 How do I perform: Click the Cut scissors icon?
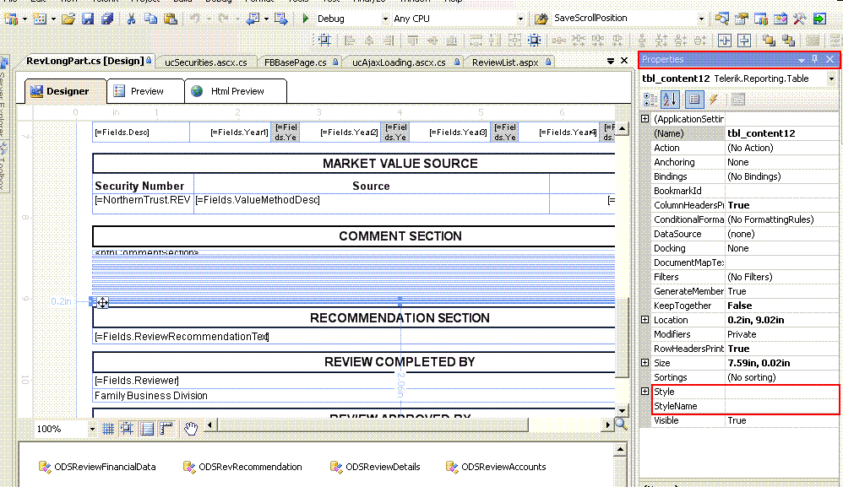click(x=131, y=18)
